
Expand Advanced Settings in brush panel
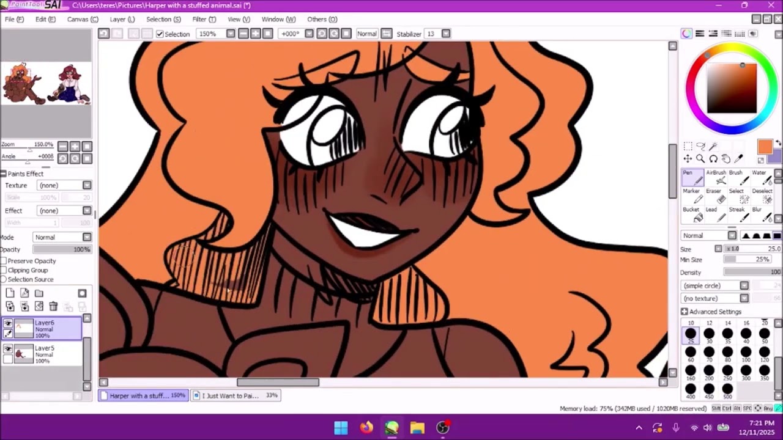(x=685, y=312)
